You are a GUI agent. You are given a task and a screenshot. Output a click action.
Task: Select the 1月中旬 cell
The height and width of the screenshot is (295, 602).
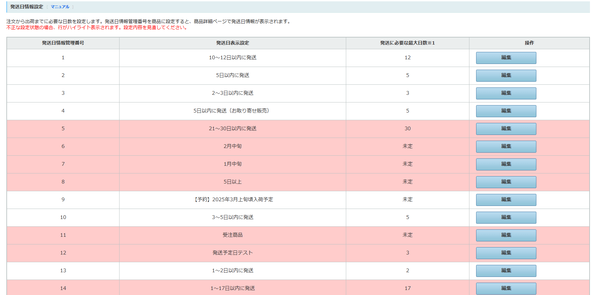[233, 164]
